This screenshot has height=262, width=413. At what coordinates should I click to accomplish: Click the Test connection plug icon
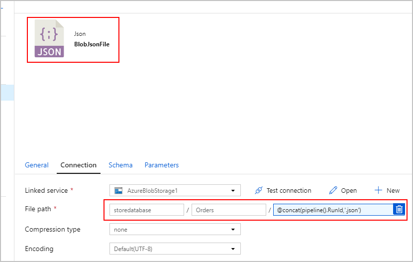point(259,190)
